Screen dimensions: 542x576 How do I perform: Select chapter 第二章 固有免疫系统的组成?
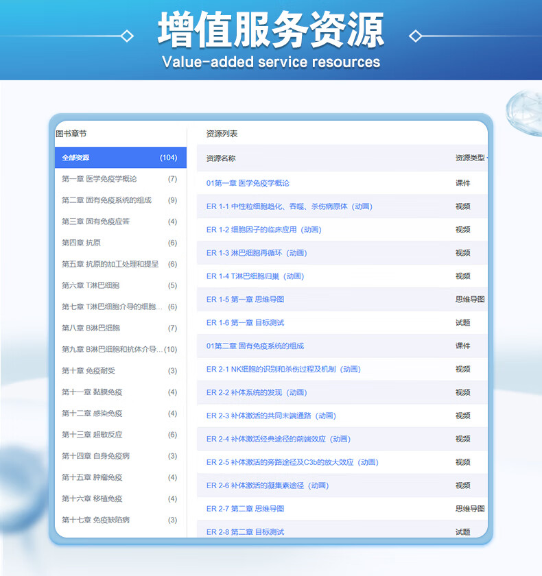(106, 200)
